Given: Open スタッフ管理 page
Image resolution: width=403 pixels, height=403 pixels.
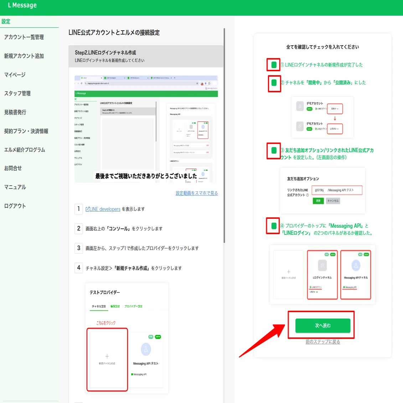Looking at the screenshot, I should (17, 94).
